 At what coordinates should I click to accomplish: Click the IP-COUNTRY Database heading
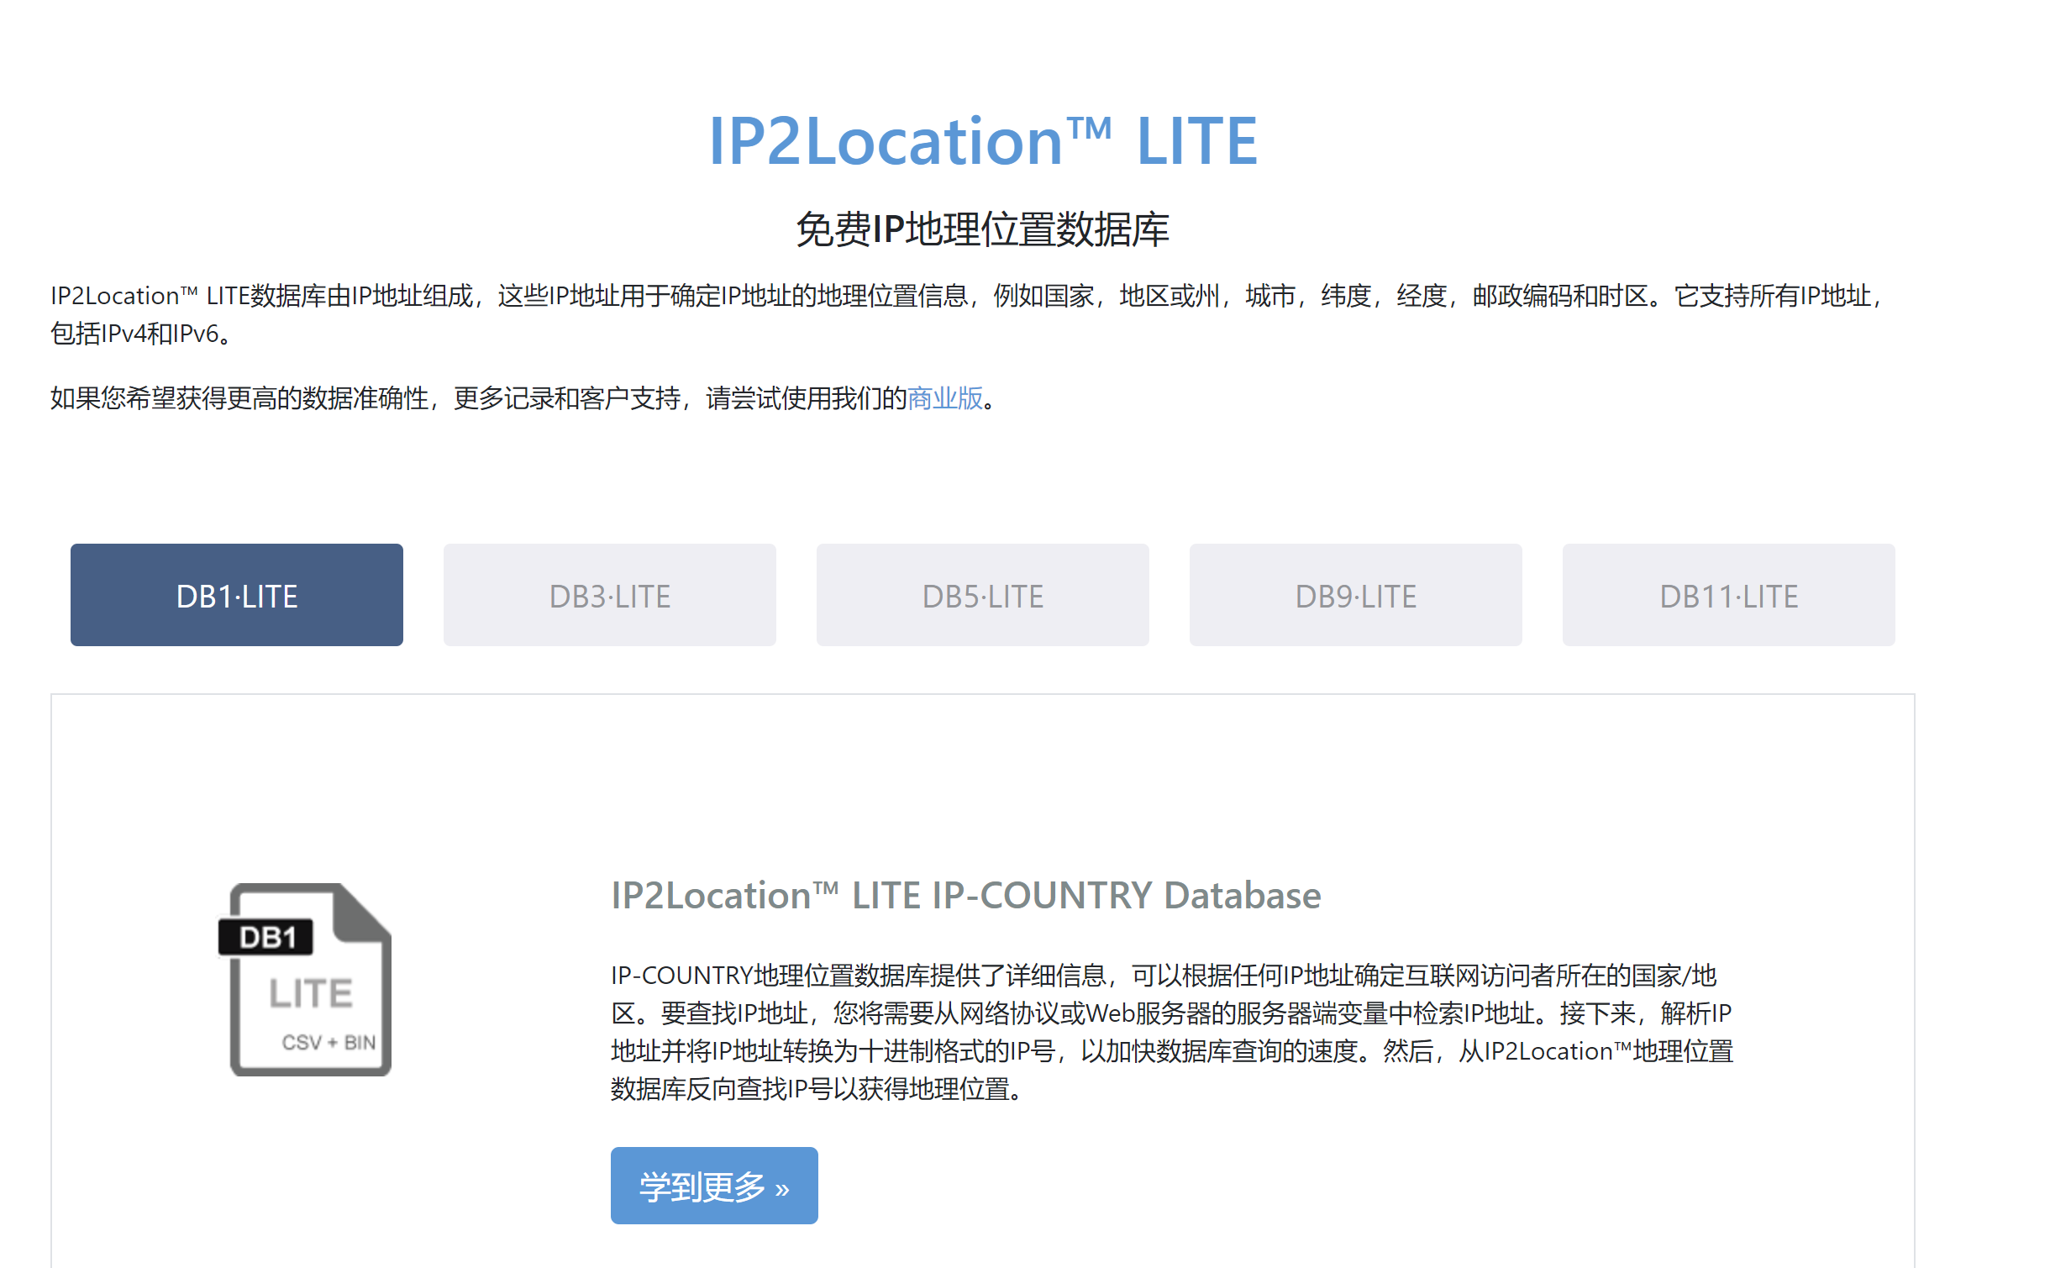[966, 895]
